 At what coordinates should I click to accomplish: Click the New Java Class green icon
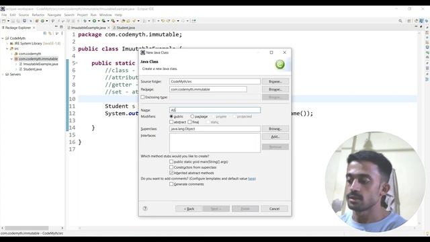click(x=42, y=21)
